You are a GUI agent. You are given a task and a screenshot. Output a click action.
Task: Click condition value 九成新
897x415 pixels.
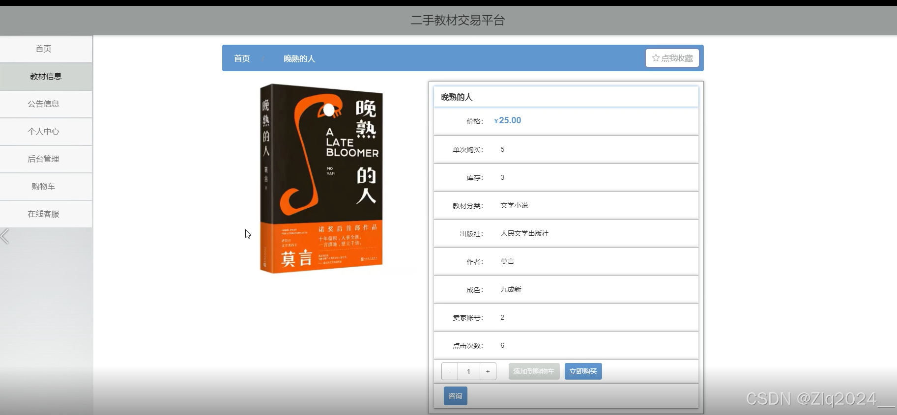[511, 289]
